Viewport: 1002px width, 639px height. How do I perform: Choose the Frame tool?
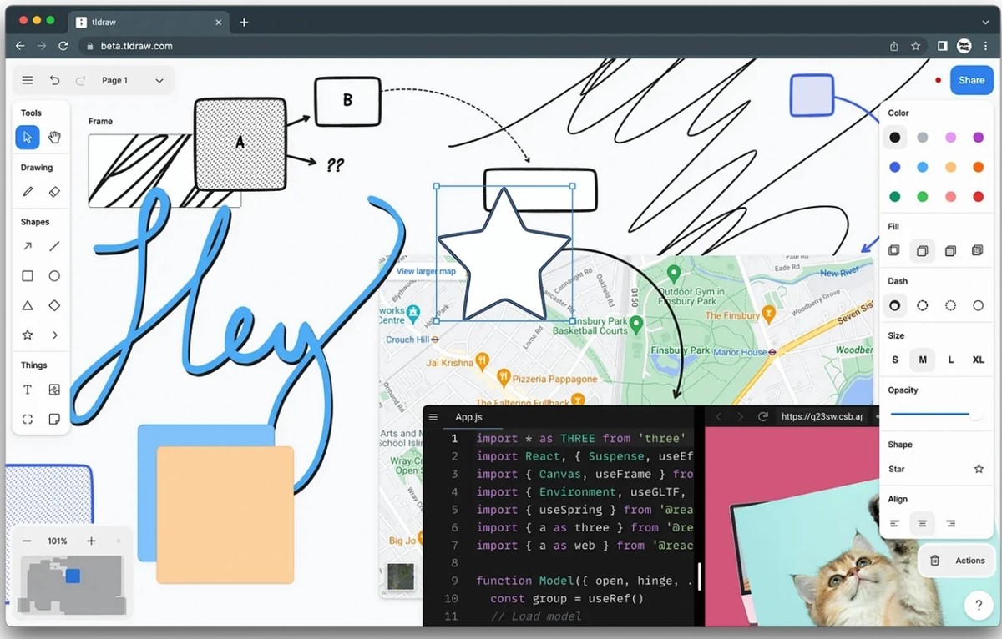[28, 419]
